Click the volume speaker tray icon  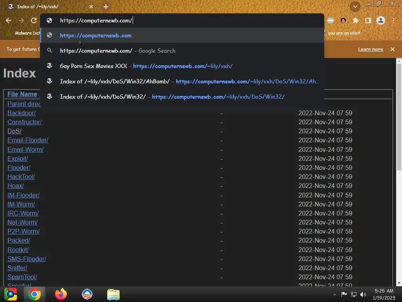coord(363,294)
